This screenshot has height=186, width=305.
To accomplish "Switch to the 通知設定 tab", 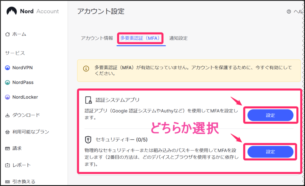I will pos(178,38).
